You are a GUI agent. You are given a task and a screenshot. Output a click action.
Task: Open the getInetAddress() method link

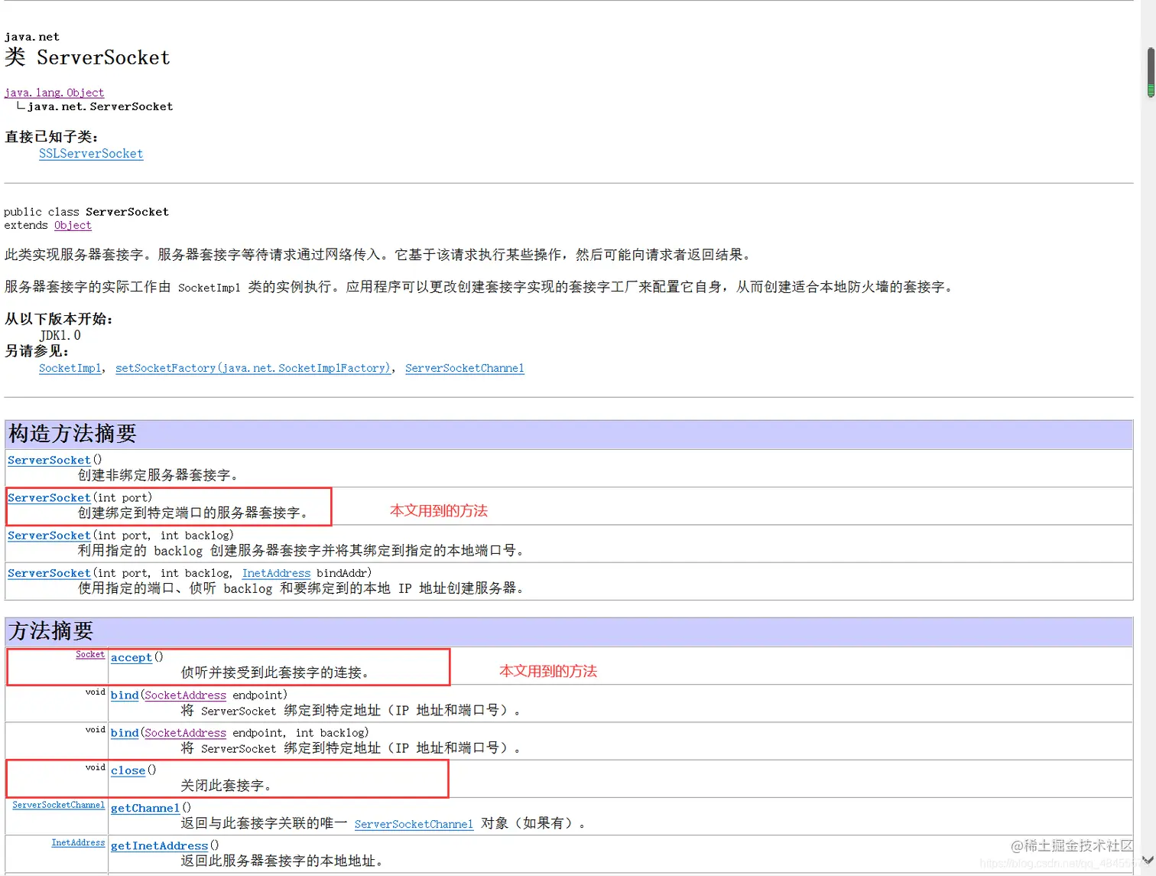pyautogui.click(x=159, y=845)
